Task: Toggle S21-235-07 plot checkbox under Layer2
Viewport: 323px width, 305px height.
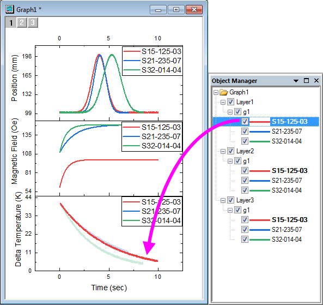Action: (x=245, y=181)
